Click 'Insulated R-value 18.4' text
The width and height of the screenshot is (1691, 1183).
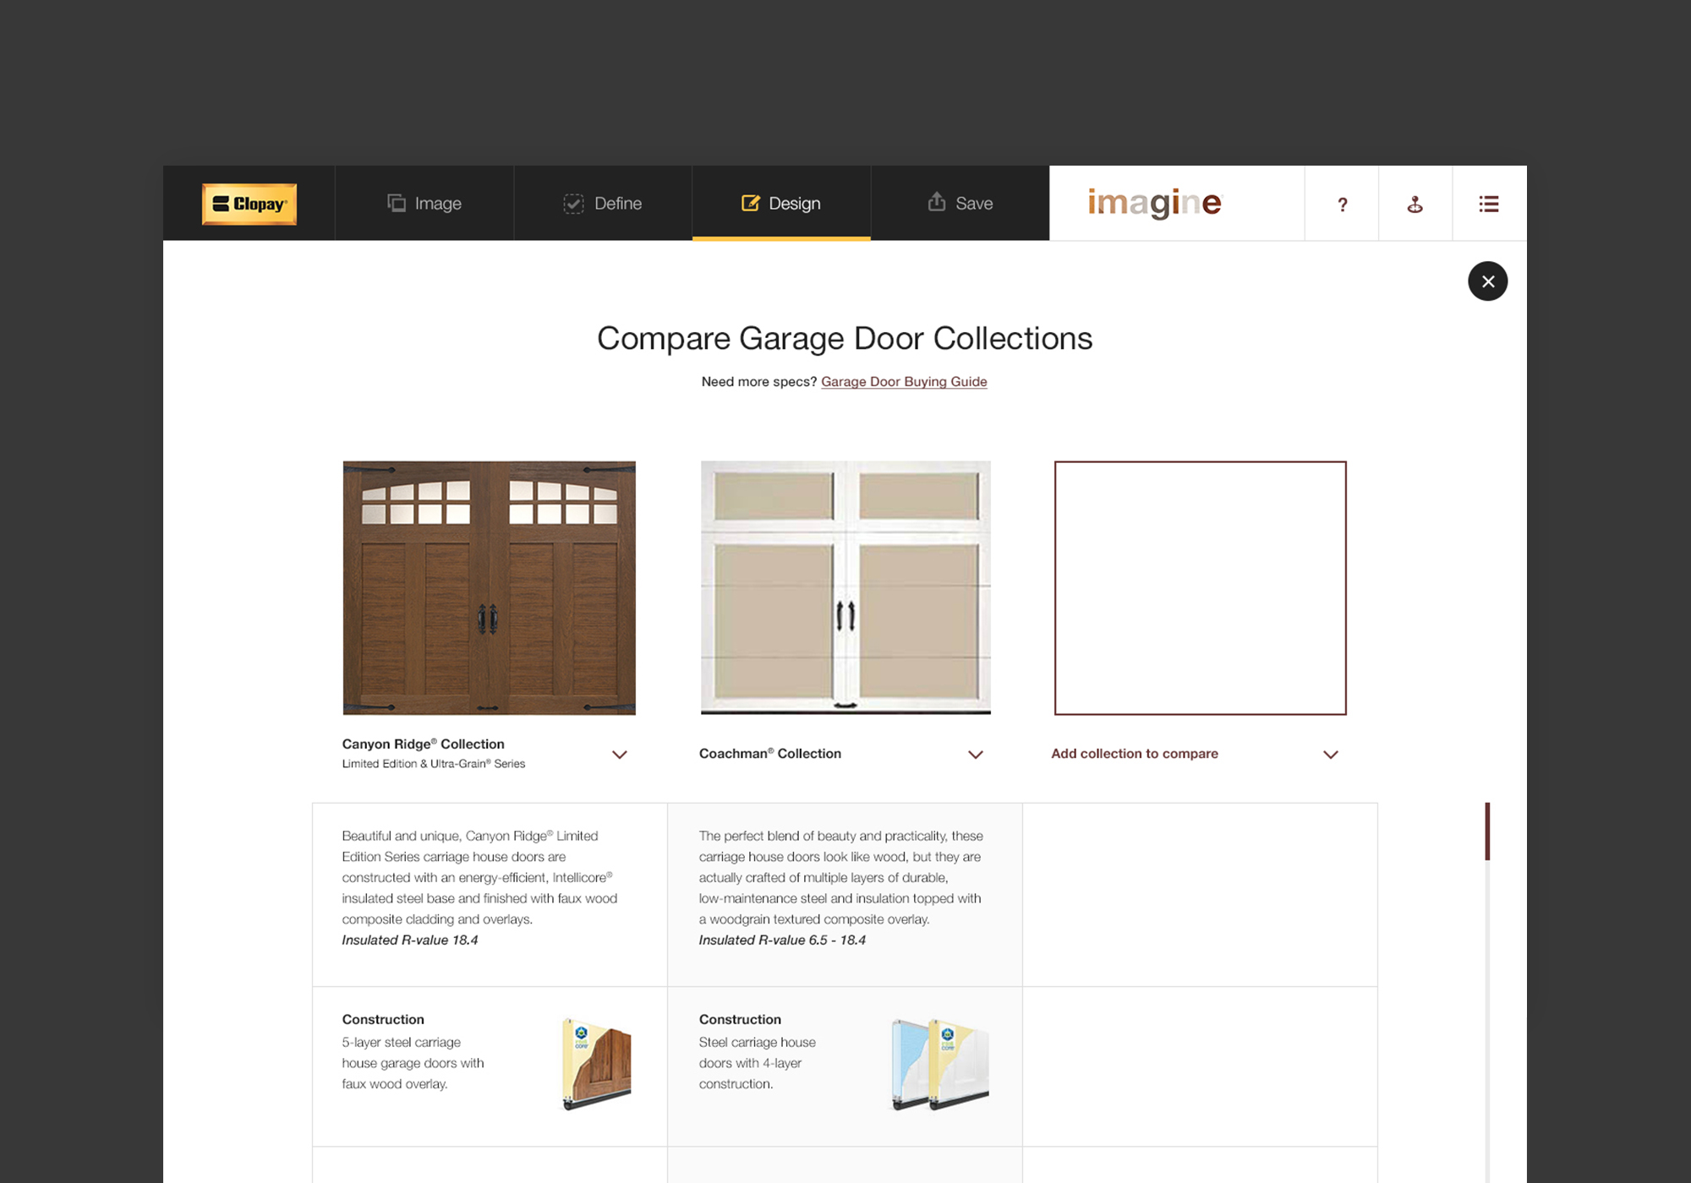(x=410, y=940)
